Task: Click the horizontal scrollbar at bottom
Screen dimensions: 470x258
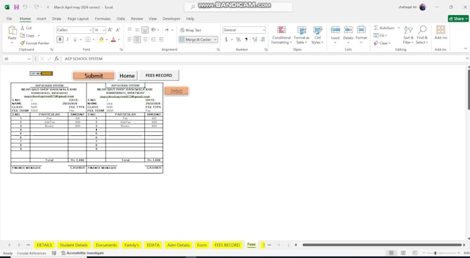Action: pyautogui.click(x=382, y=245)
